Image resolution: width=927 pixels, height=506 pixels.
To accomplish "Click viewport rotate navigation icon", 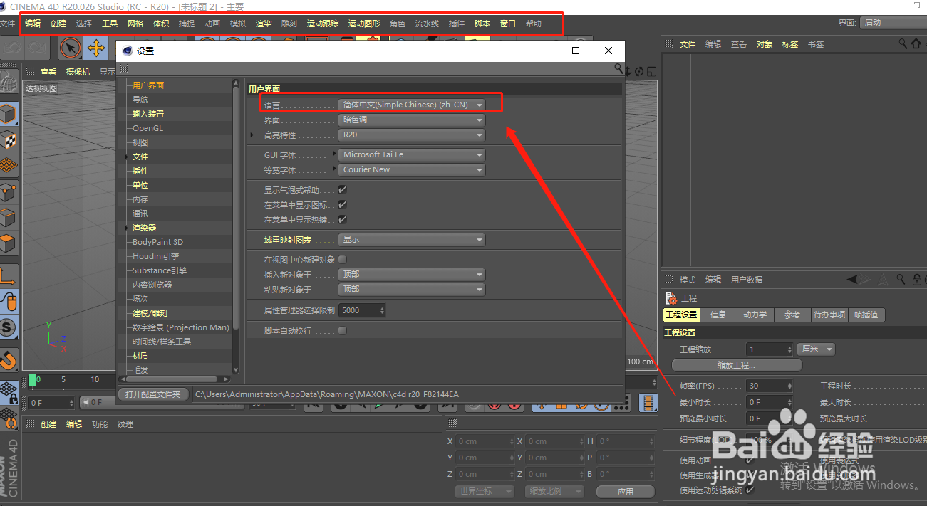I will [x=640, y=71].
